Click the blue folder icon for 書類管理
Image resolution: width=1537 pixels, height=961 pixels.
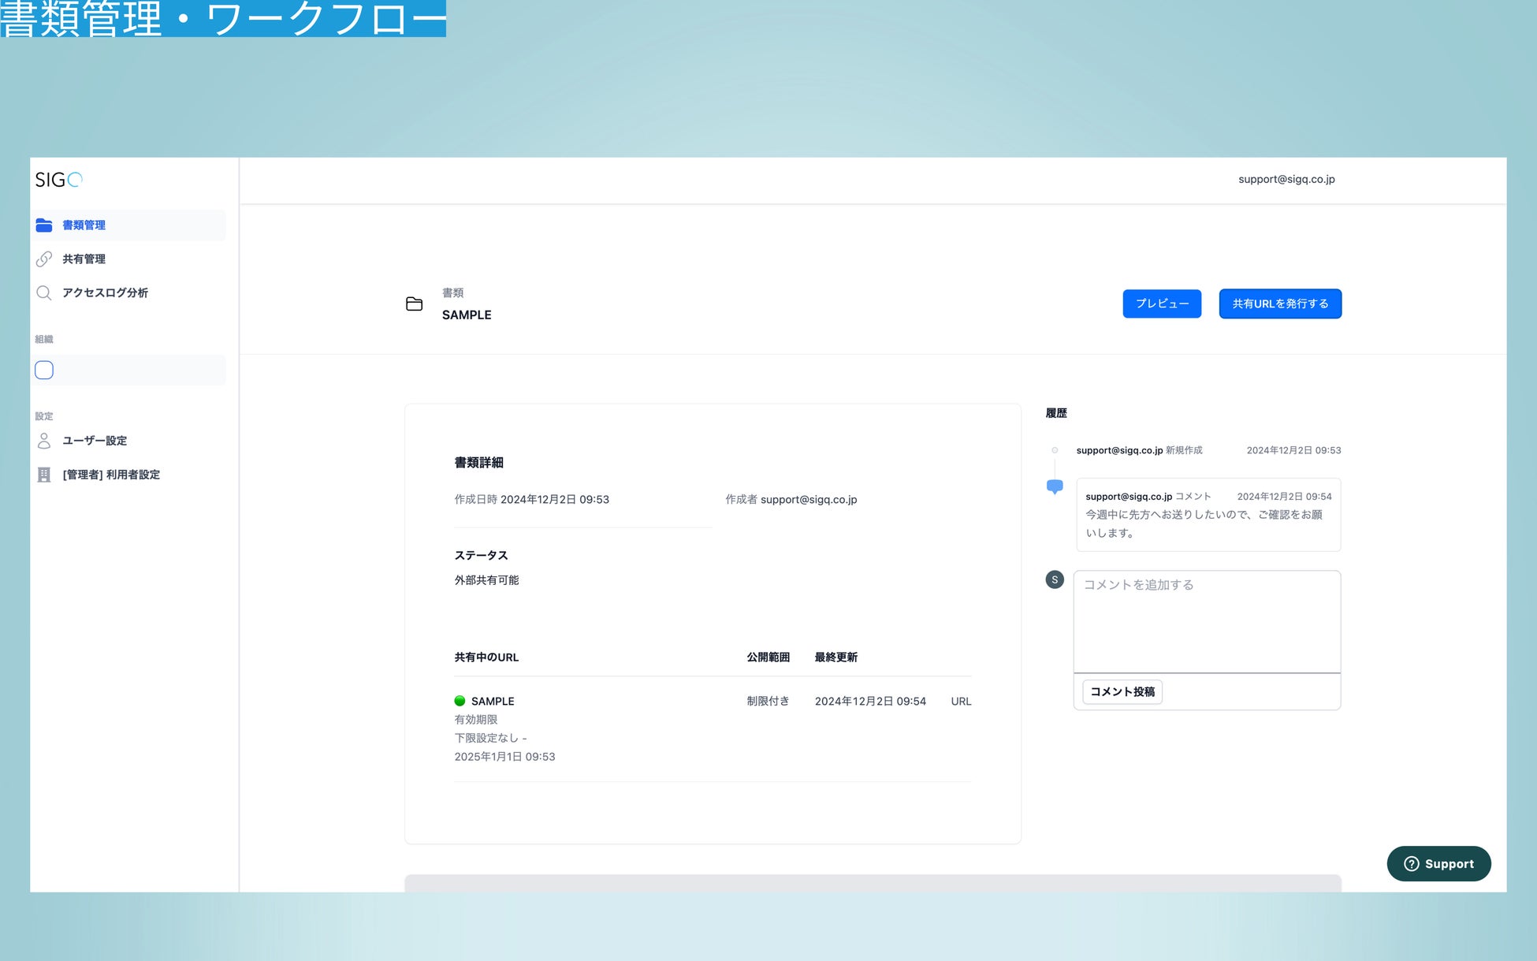[x=44, y=225]
